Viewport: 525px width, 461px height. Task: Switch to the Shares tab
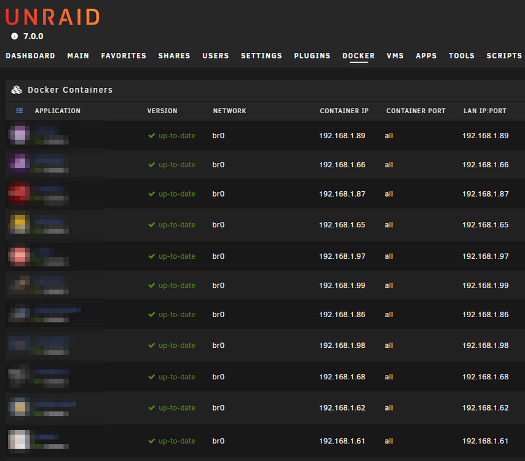[174, 56]
